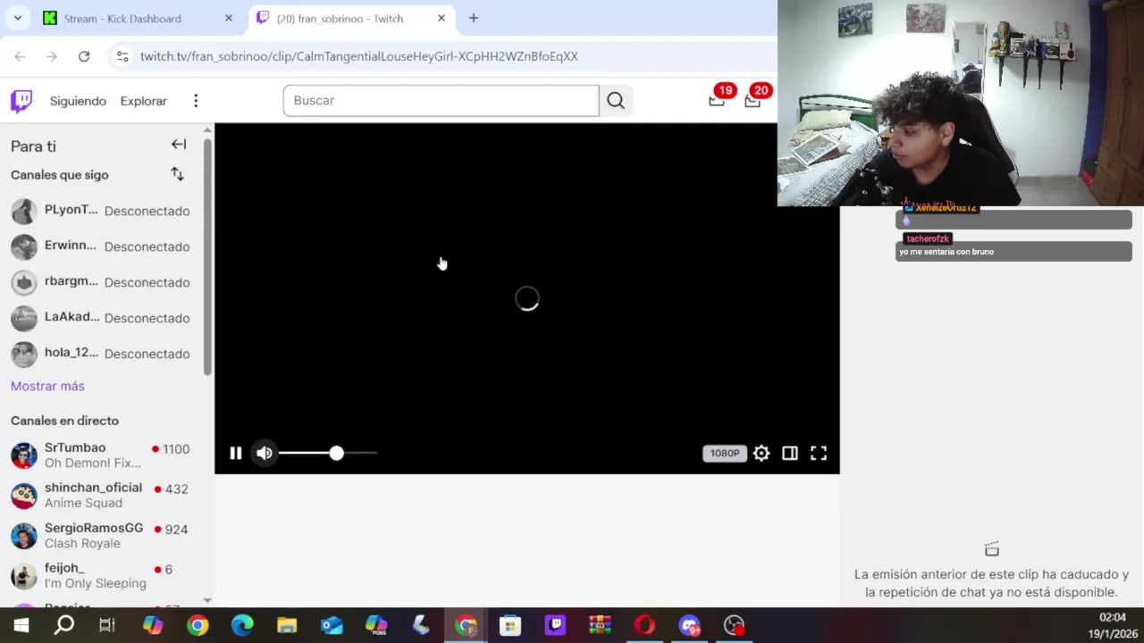This screenshot has height=643, width=1144.
Task: Sort followed channels with the arrows icon
Action: 177,174
